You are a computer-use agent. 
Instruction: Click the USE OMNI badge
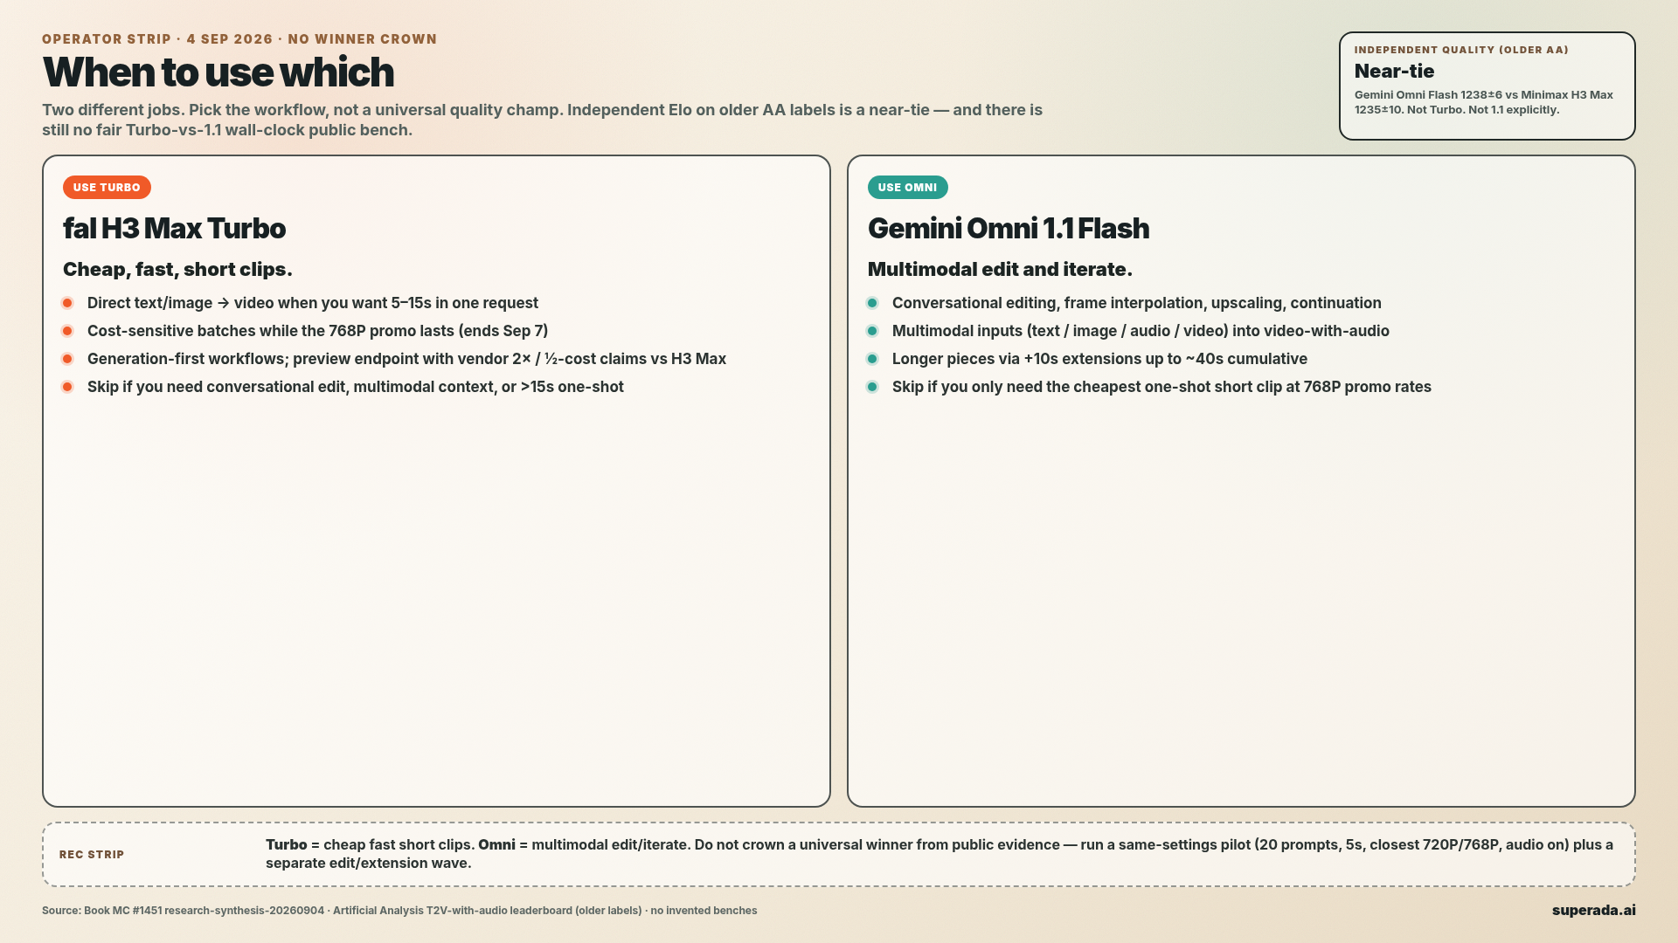[907, 188]
